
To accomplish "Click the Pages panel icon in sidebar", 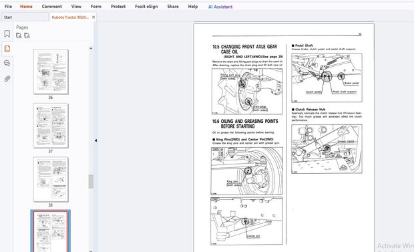I will tap(7, 49).
